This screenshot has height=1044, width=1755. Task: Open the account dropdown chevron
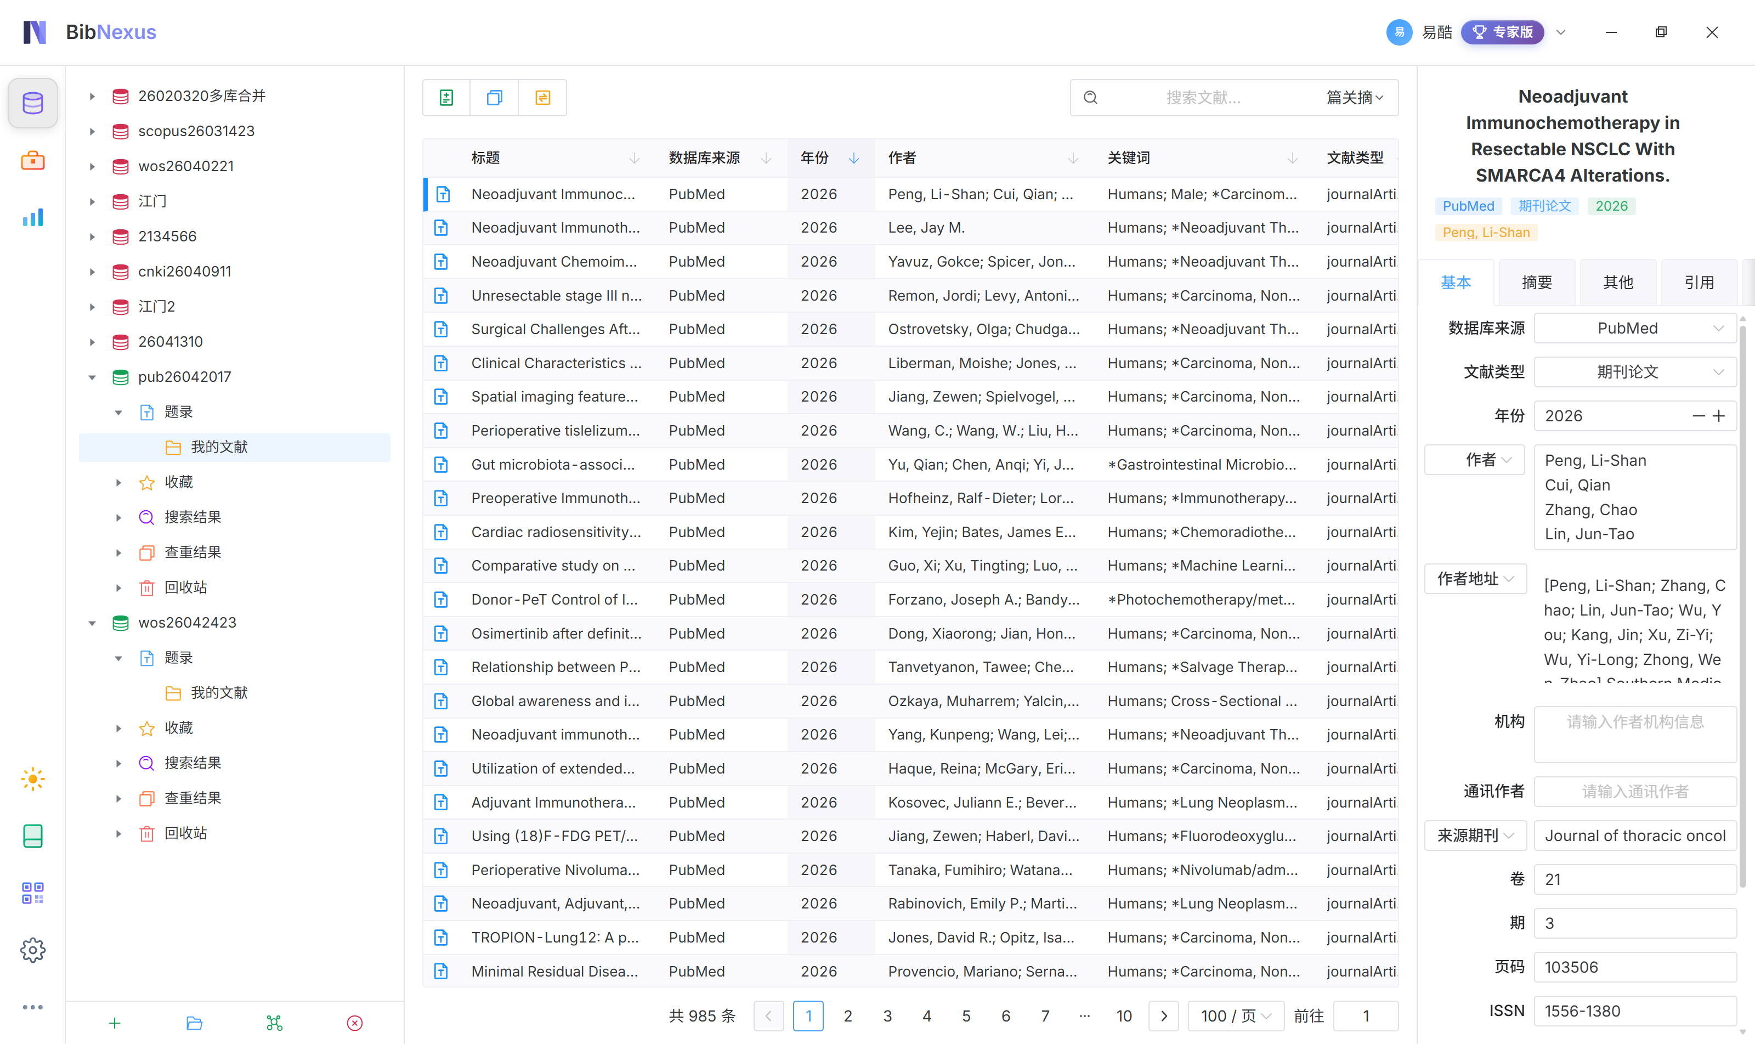(1561, 32)
